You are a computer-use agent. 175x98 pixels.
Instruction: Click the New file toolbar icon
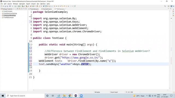[x=2, y=6]
